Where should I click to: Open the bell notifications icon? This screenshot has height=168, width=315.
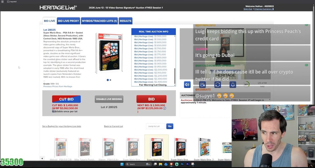point(233,85)
